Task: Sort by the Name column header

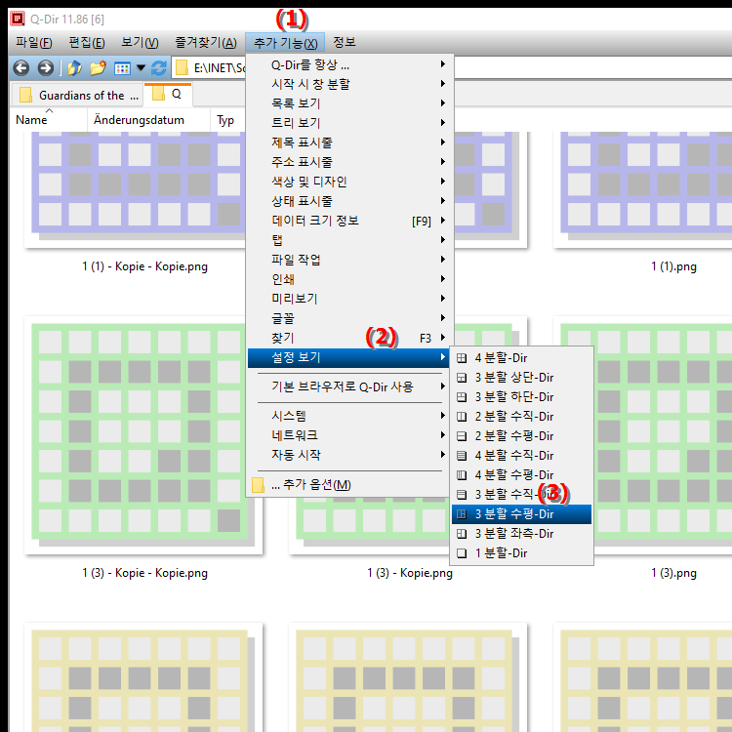Action: click(x=31, y=120)
